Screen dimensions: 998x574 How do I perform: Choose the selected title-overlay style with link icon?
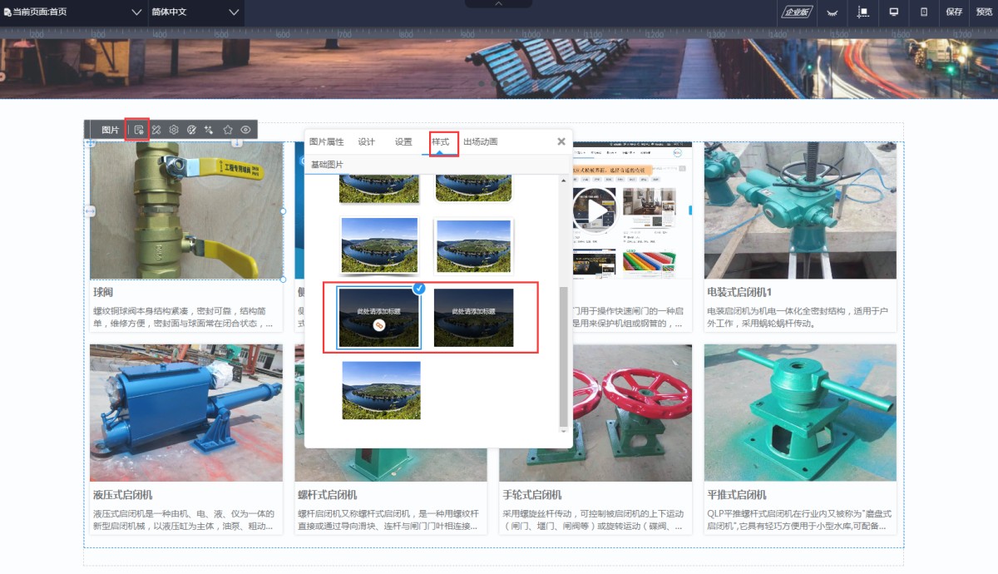379,318
